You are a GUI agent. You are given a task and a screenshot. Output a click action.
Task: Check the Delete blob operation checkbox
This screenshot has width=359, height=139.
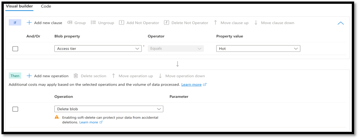[x=15, y=109]
